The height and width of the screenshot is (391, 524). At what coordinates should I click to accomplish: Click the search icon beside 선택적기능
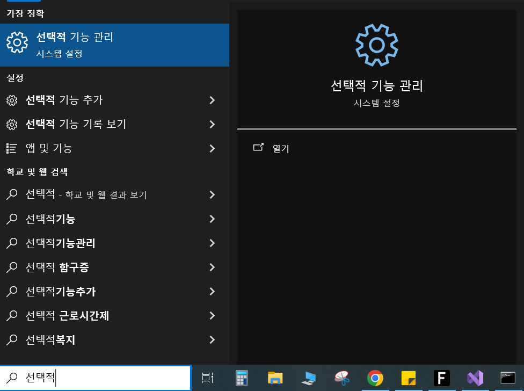pos(12,219)
